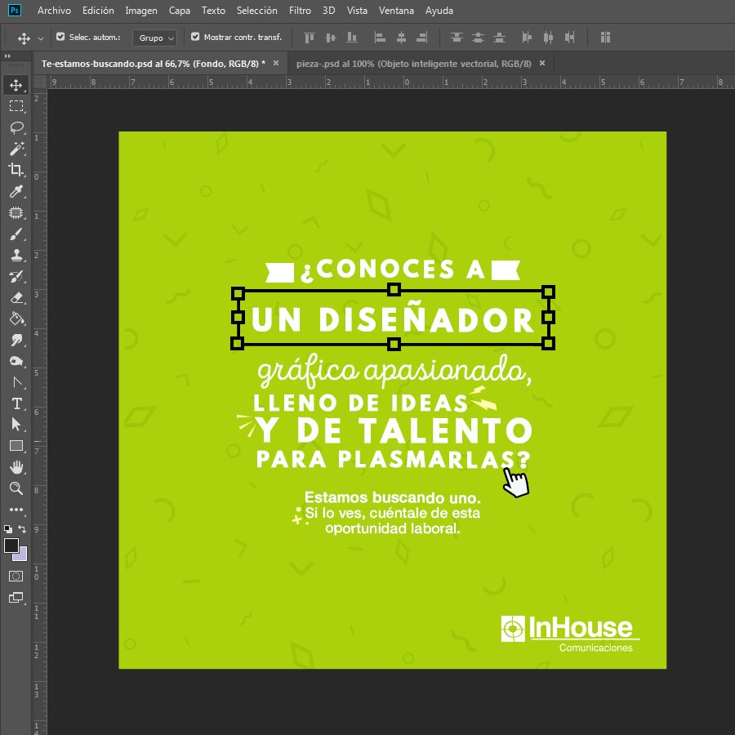Open the Imagen menu
Screen dimensions: 735x735
[141, 11]
